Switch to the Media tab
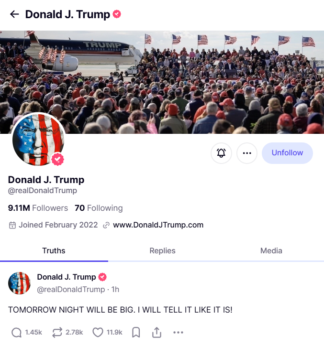324x347 pixels. pyautogui.click(x=271, y=251)
